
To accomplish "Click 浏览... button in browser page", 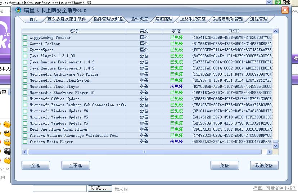I will [x=100, y=188].
